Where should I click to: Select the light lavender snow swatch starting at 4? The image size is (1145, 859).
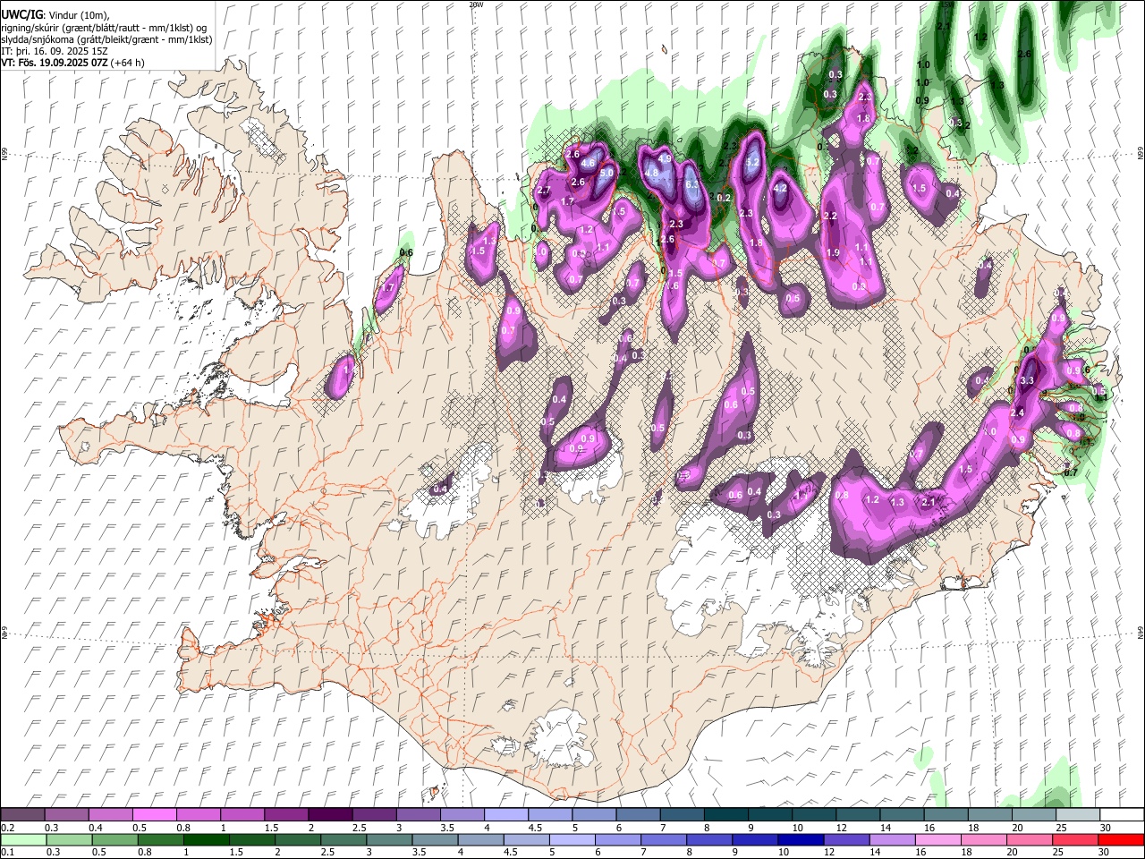pyautogui.click(x=505, y=815)
